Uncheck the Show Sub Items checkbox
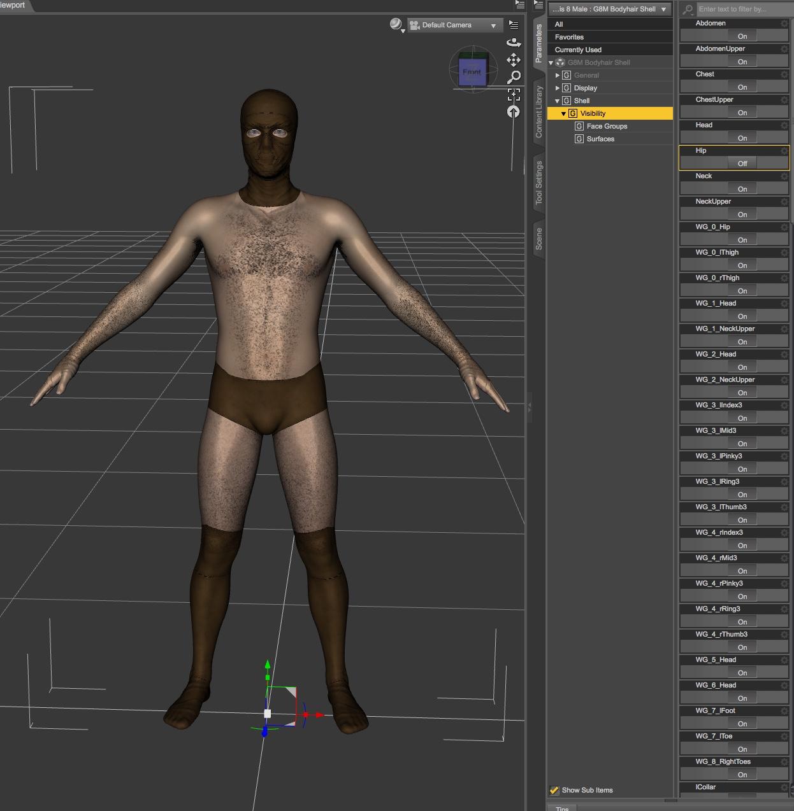 554,790
